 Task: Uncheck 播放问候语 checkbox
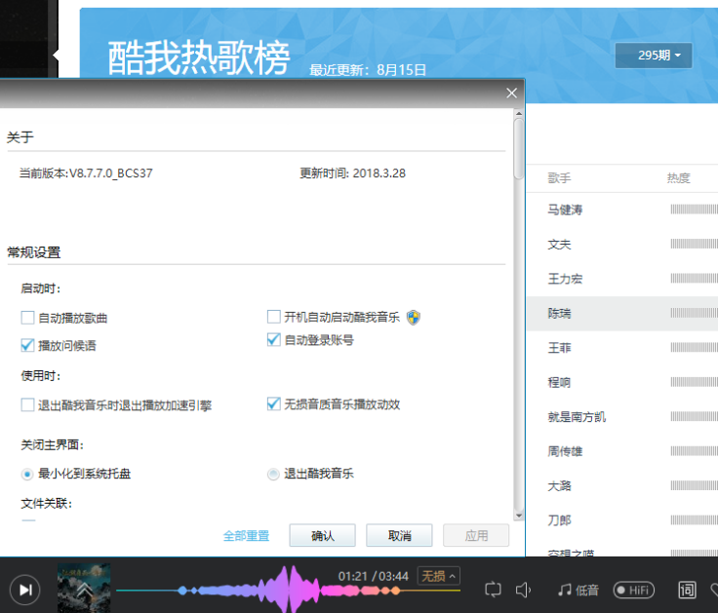pyautogui.click(x=28, y=345)
